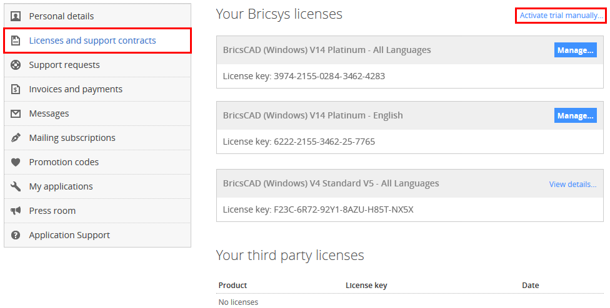This screenshot has width=610, height=308.
Task: Manage the V14 Platinum English license
Action: [576, 115]
